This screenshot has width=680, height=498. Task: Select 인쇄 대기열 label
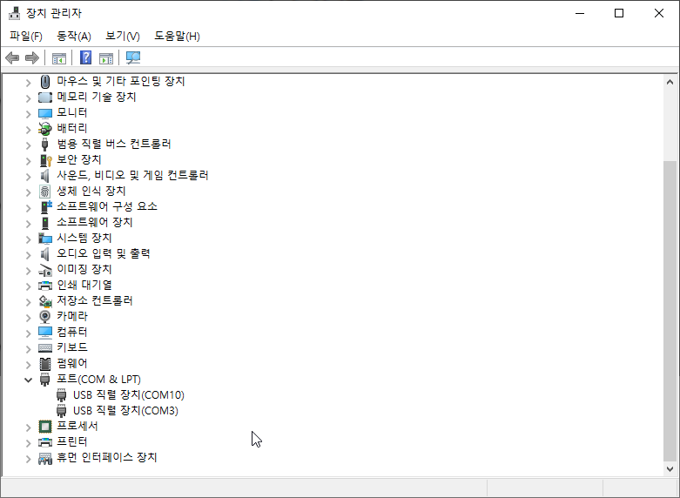pyautogui.click(x=84, y=285)
